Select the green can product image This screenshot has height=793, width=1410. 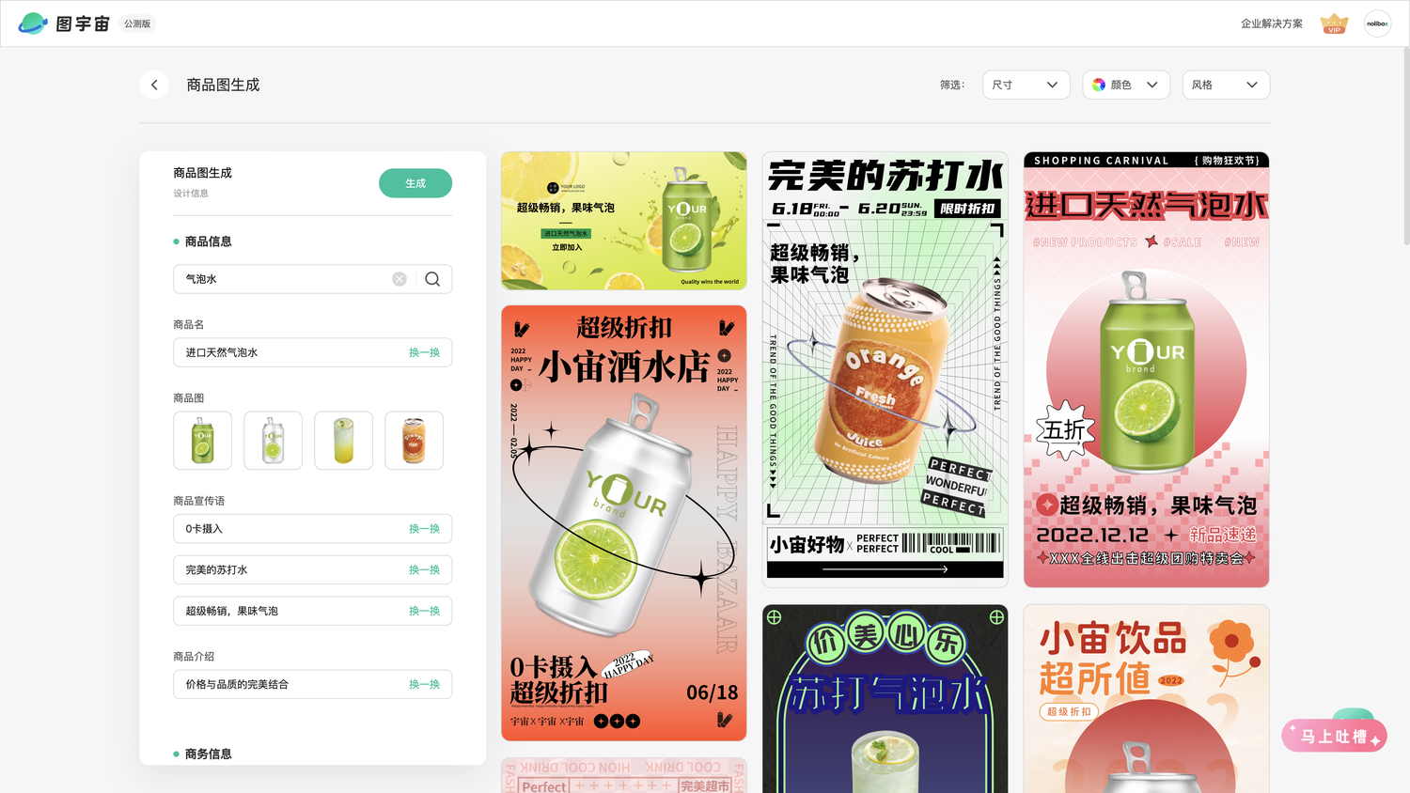coord(202,441)
